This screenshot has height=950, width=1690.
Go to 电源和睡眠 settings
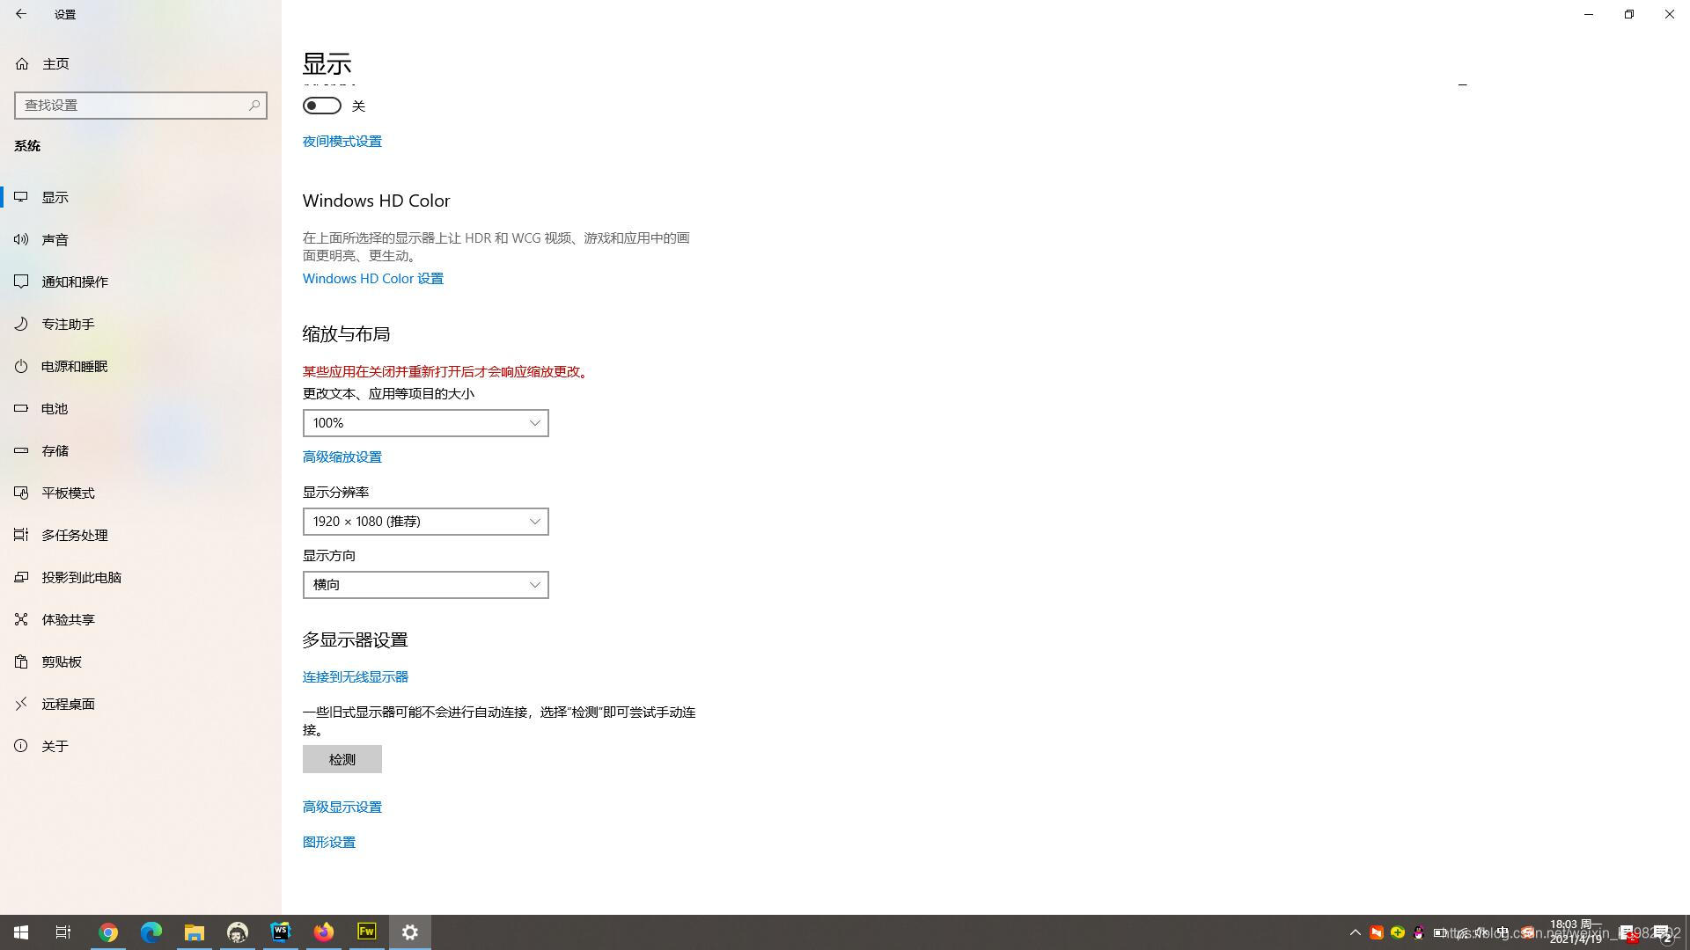coord(74,366)
